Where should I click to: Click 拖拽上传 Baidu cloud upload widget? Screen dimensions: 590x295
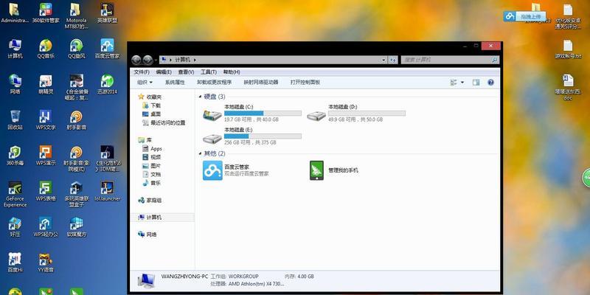(524, 16)
